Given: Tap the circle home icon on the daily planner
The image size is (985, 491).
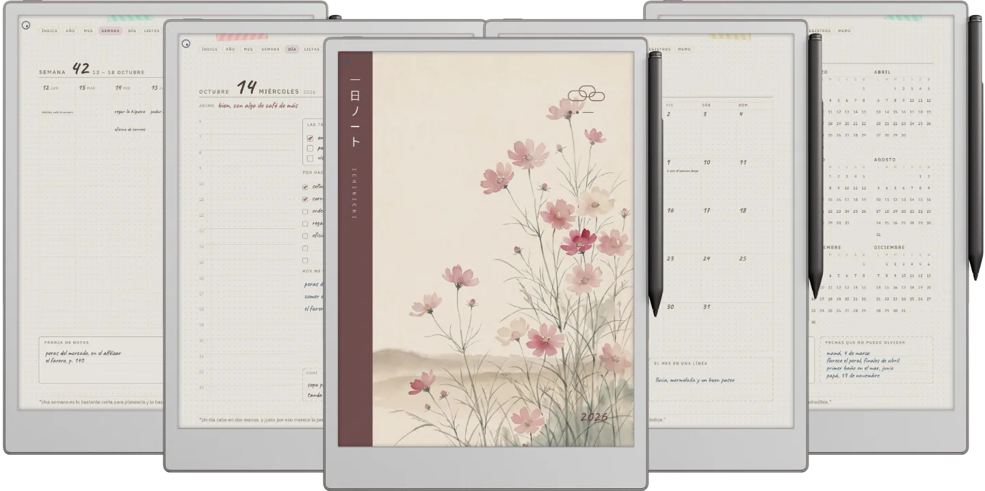Looking at the screenshot, I should pyautogui.click(x=186, y=44).
